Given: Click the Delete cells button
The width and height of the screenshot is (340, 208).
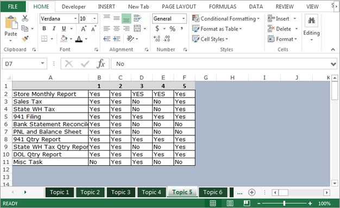Looking at the screenshot, I should point(279,29).
